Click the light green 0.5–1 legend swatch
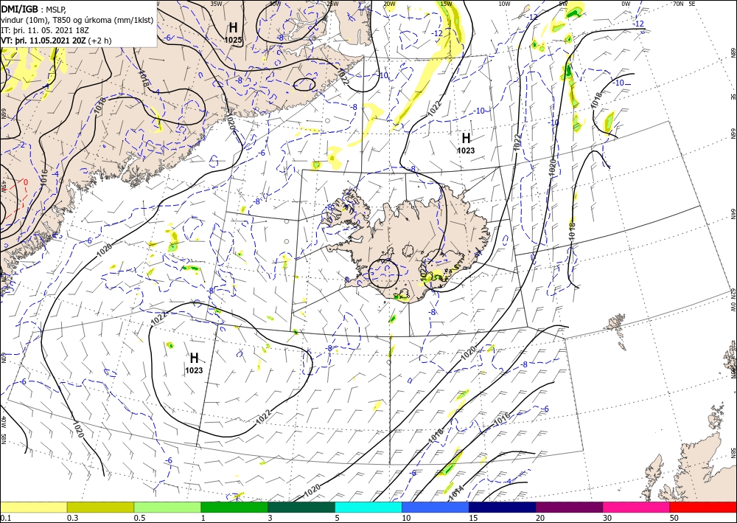The height and width of the screenshot is (523, 737). pyautogui.click(x=167, y=507)
